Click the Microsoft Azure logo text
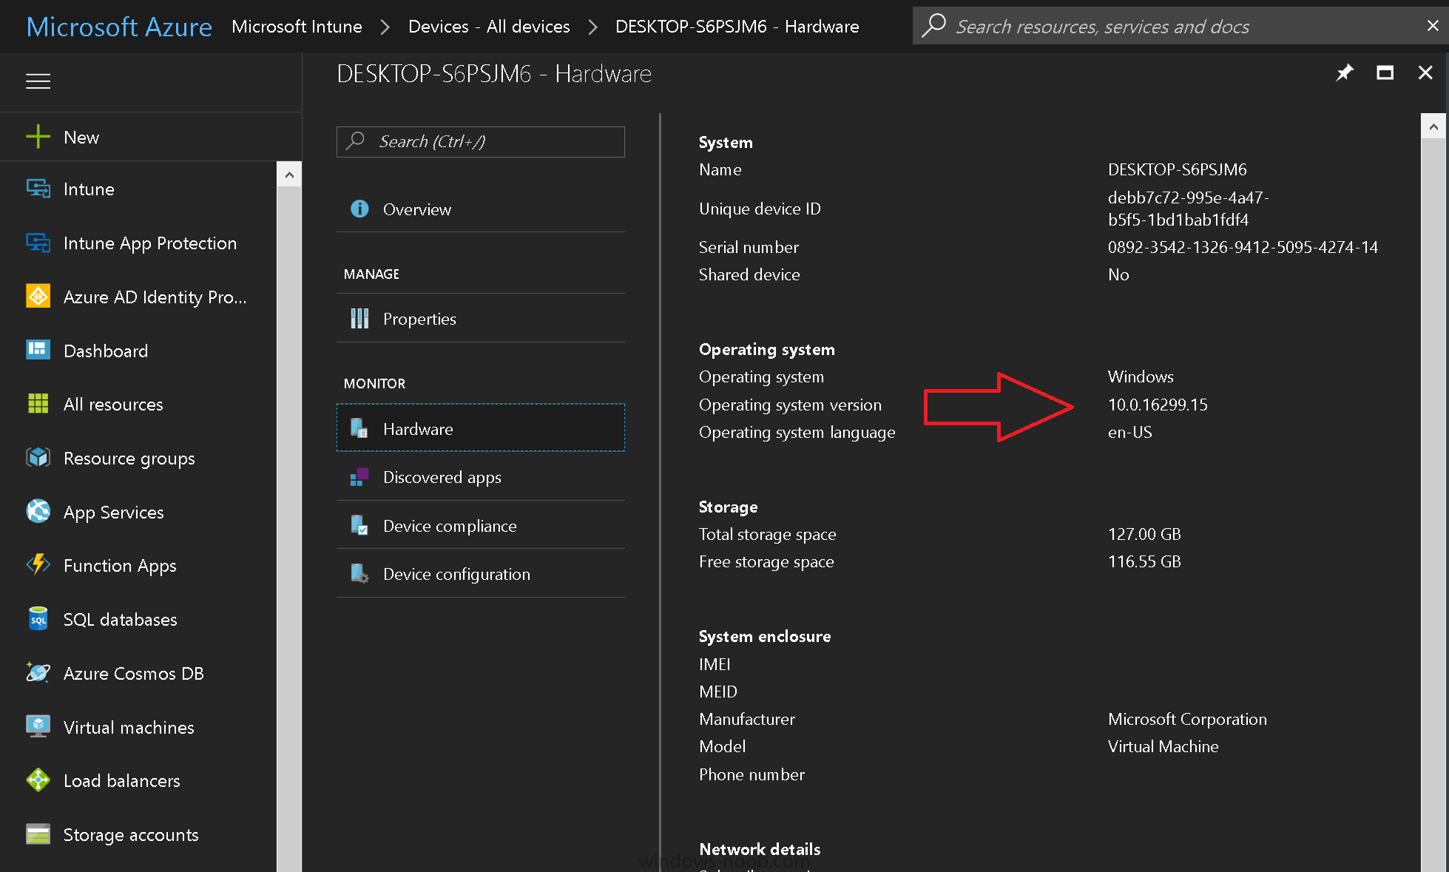1449x872 pixels. coord(119,27)
